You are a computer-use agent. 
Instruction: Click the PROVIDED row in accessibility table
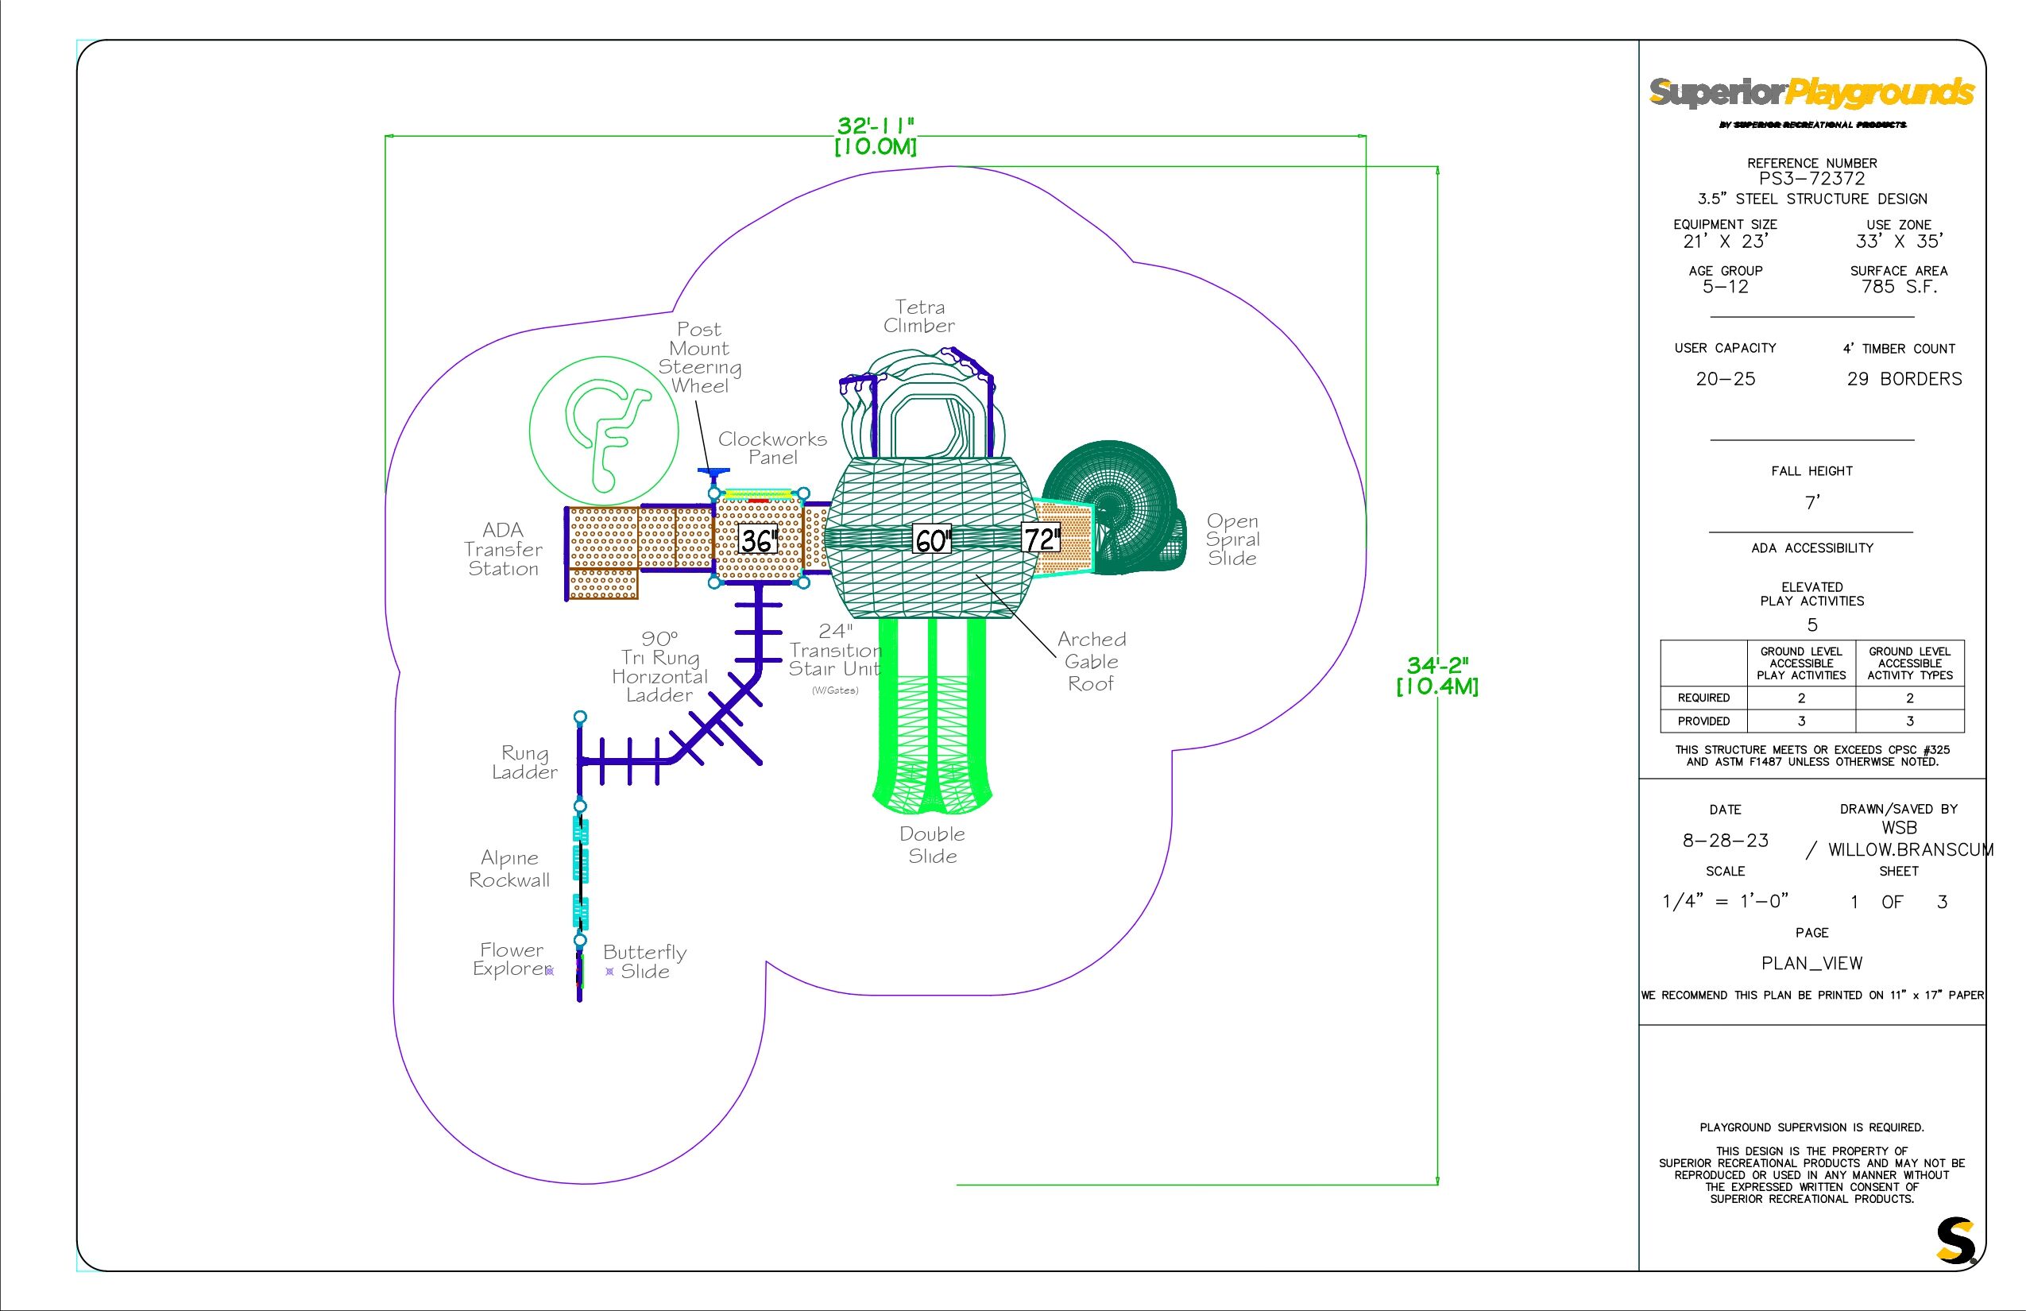pyautogui.click(x=1703, y=721)
